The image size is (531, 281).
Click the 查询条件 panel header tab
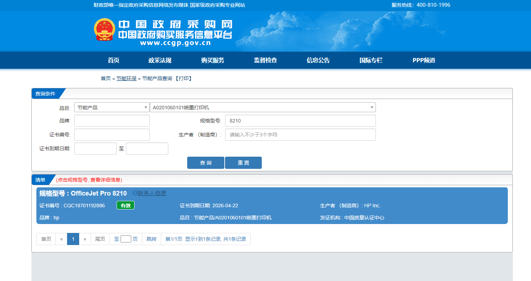coord(45,94)
